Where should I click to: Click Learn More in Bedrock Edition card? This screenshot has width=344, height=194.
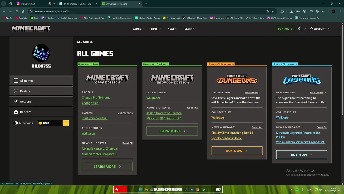pos(172,131)
